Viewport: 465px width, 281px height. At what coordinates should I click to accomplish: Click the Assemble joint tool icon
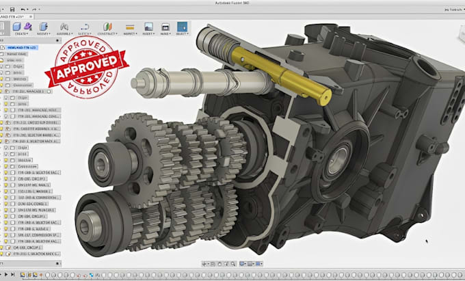point(64,27)
